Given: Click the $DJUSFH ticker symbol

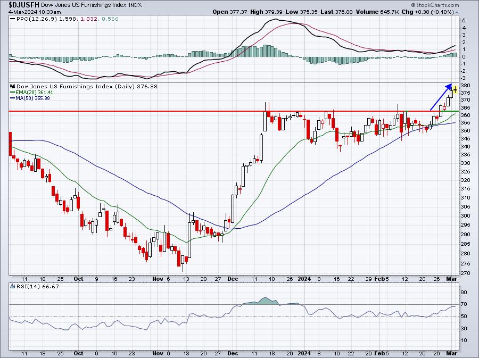Looking at the screenshot, I should pyautogui.click(x=24, y=5).
